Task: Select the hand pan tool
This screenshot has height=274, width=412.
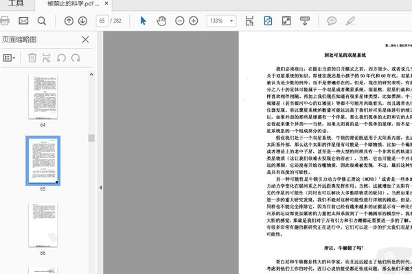Action: 161,21
